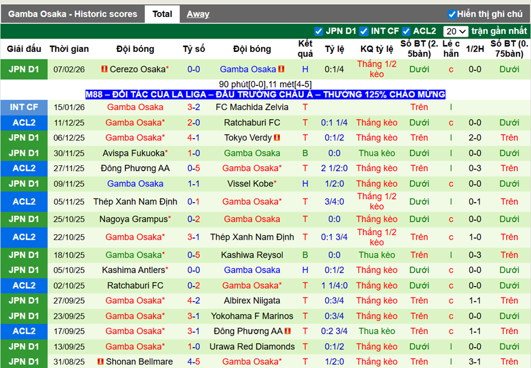
Task: Click Gamba Osaka away link on 05/10/25
Action: click(252, 270)
